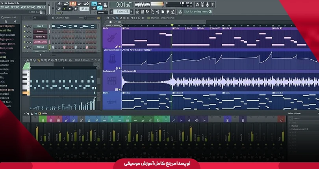Viewport: 319px width, 169px height.
Task: Stop playback with the stop button
Action: click(70, 9)
